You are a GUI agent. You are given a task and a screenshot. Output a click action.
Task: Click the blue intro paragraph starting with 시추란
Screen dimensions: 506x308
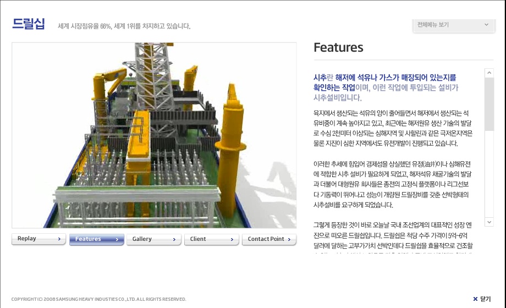(386, 87)
